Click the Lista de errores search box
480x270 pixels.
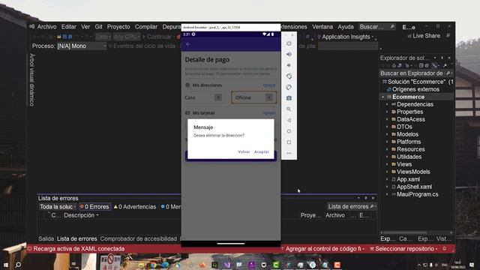352,207
